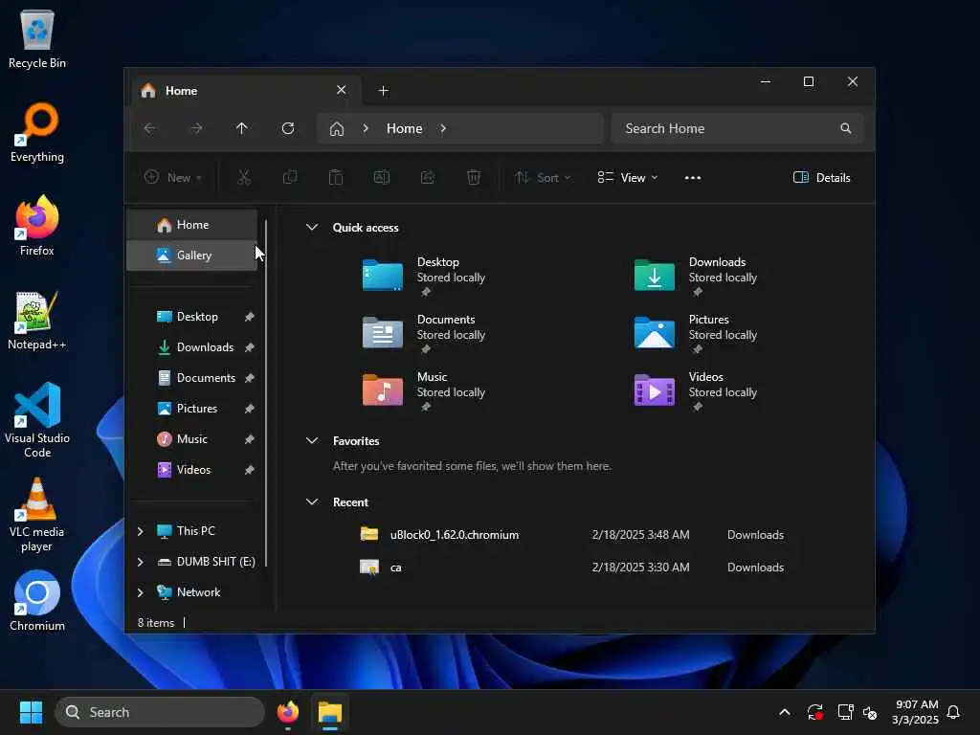Open the notification bell in taskbar
Image resolution: width=980 pixels, height=735 pixels.
[953, 712]
